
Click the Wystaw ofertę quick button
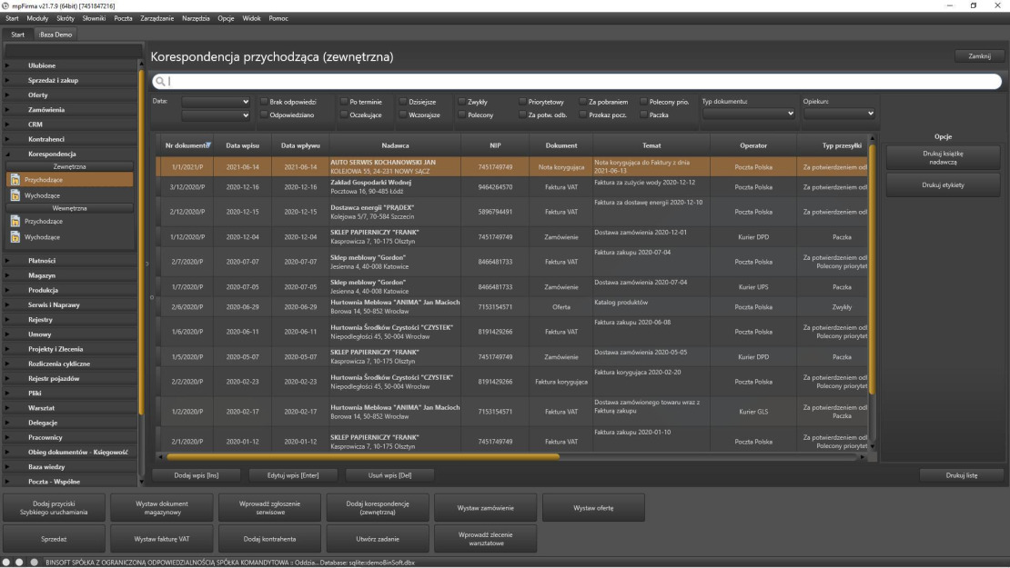pyautogui.click(x=593, y=508)
